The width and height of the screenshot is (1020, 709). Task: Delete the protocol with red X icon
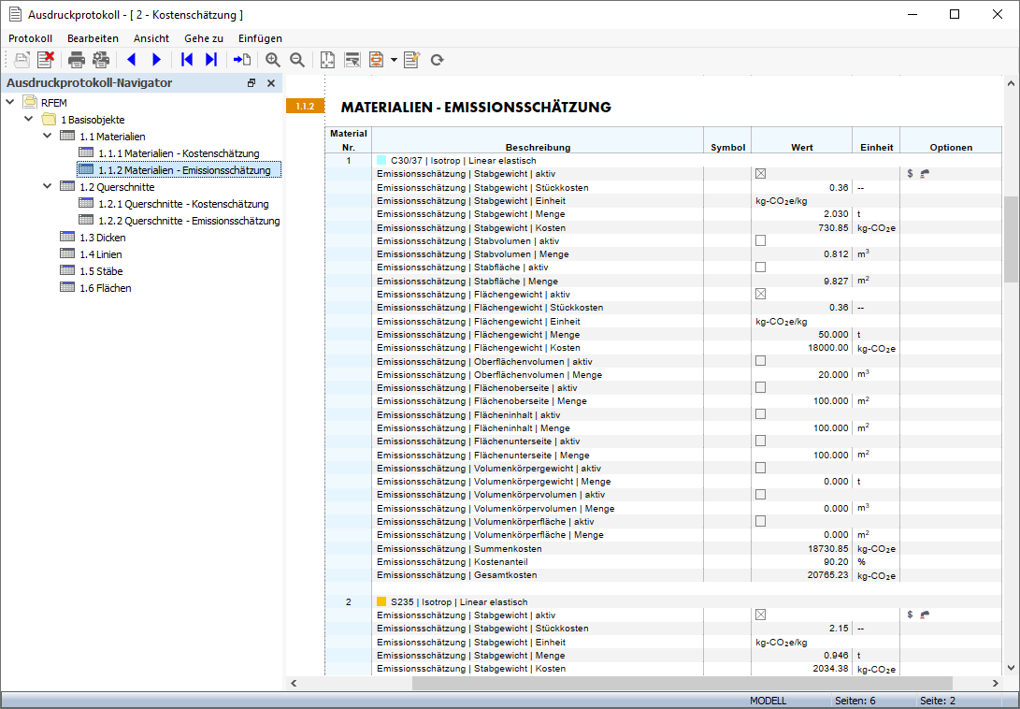tap(46, 60)
